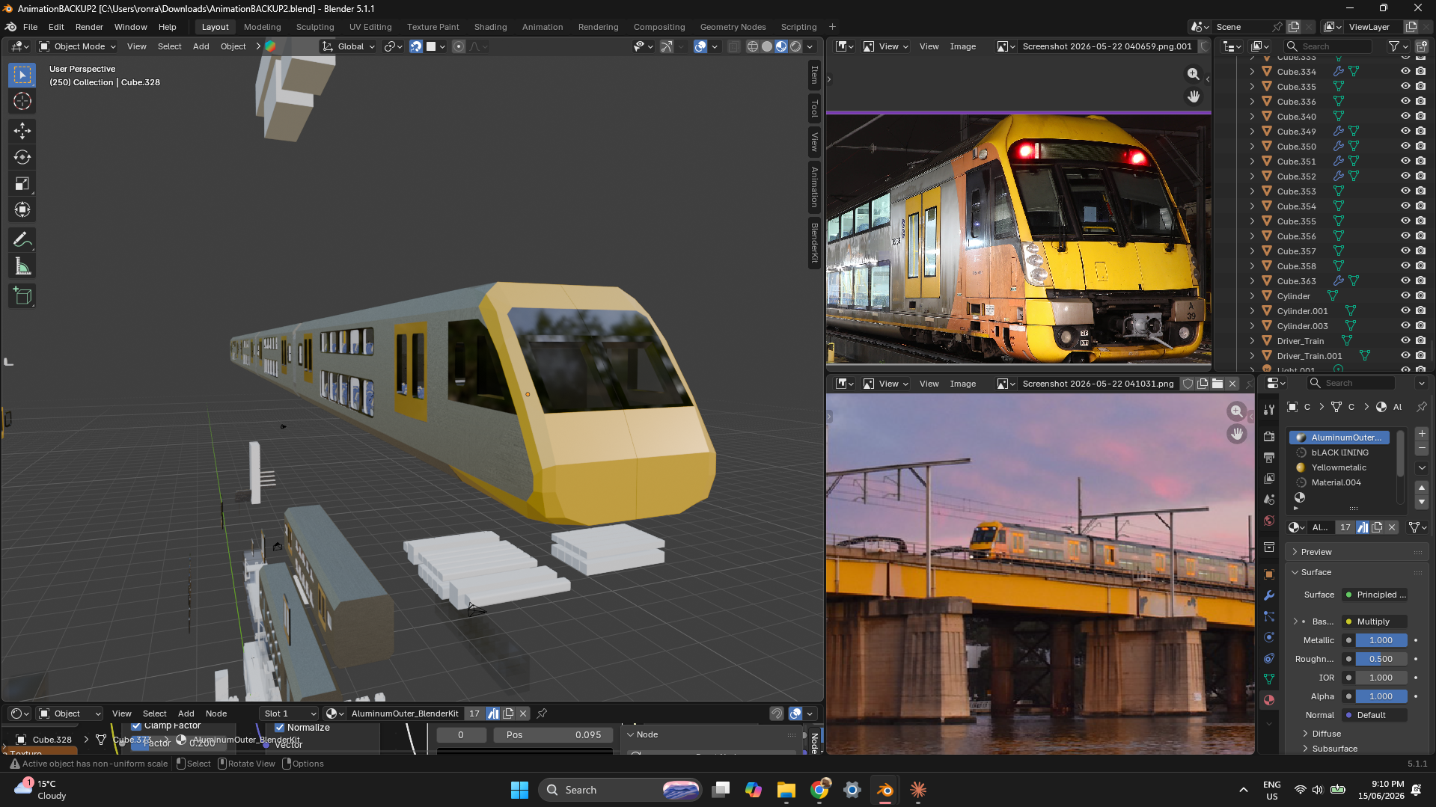
Task: Open File Explorer from the taskbar
Action: (x=786, y=790)
